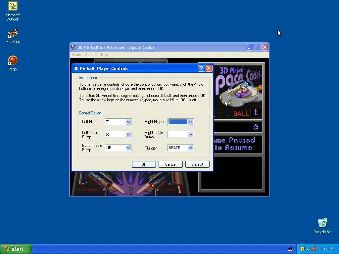Image resolution: width=339 pixels, height=254 pixels.
Task: Click the Space Cadet logo artwork
Action: tap(238, 92)
